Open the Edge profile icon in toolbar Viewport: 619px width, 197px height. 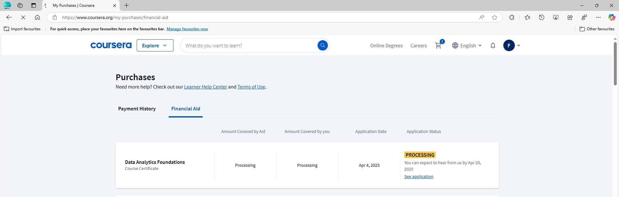[584, 17]
